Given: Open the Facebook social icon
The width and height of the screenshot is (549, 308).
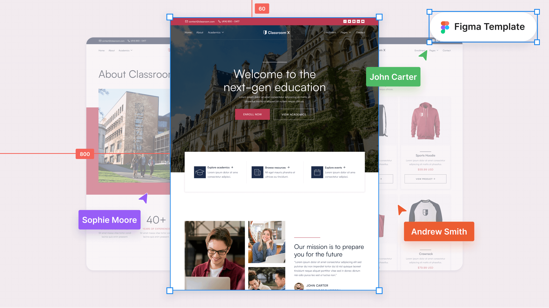Looking at the screenshot, I should (345, 22).
